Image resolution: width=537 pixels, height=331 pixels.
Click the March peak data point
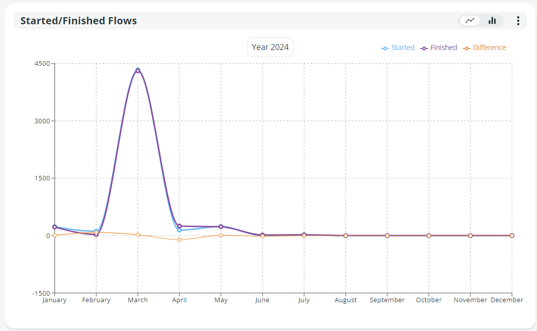138,70
